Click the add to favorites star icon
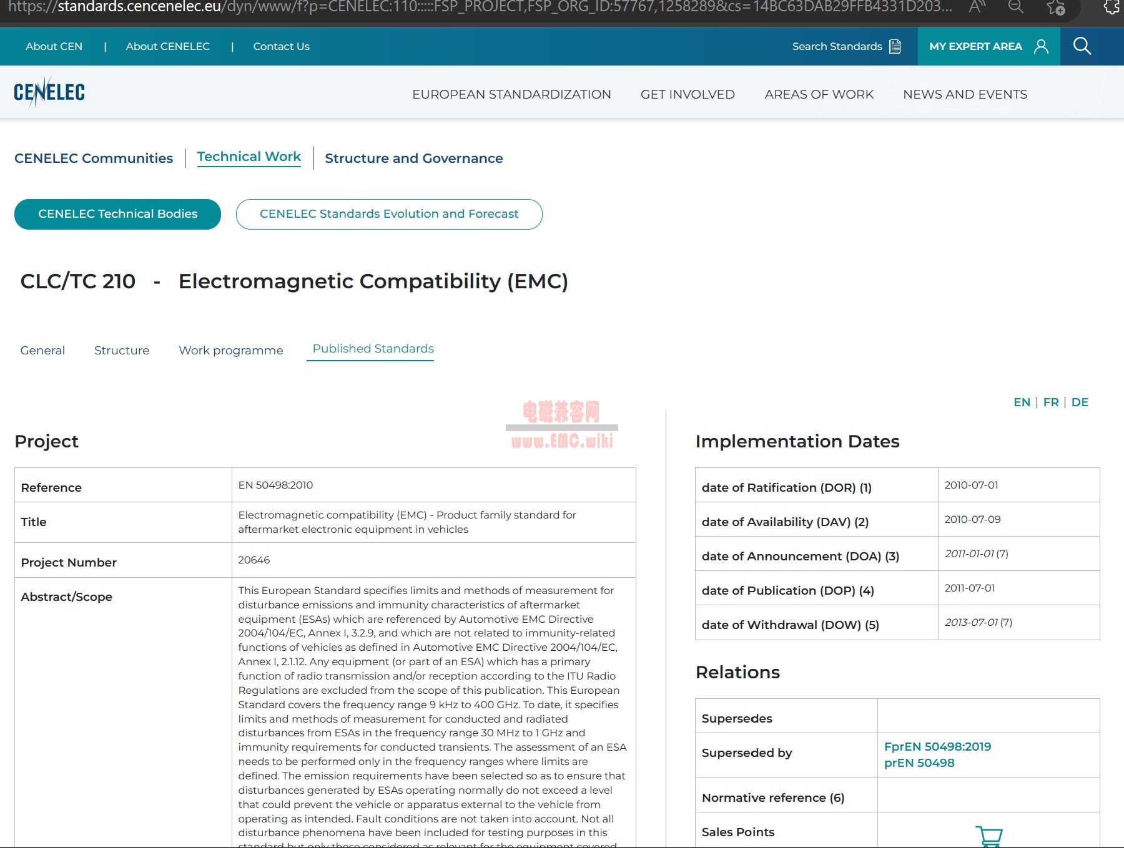Viewport: 1124px width, 848px height. pos(1056,7)
